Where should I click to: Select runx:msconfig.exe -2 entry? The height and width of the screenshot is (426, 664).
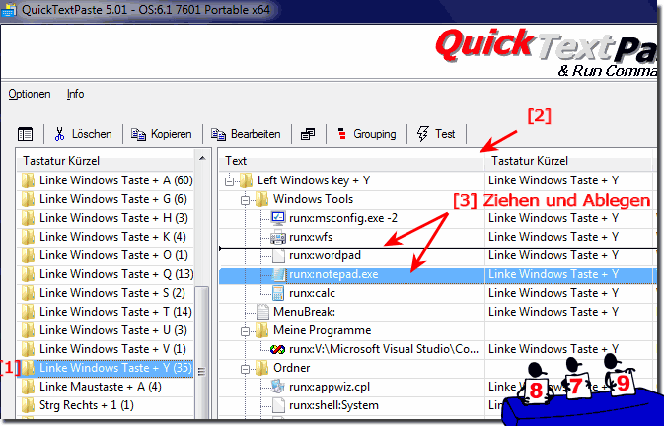click(343, 218)
